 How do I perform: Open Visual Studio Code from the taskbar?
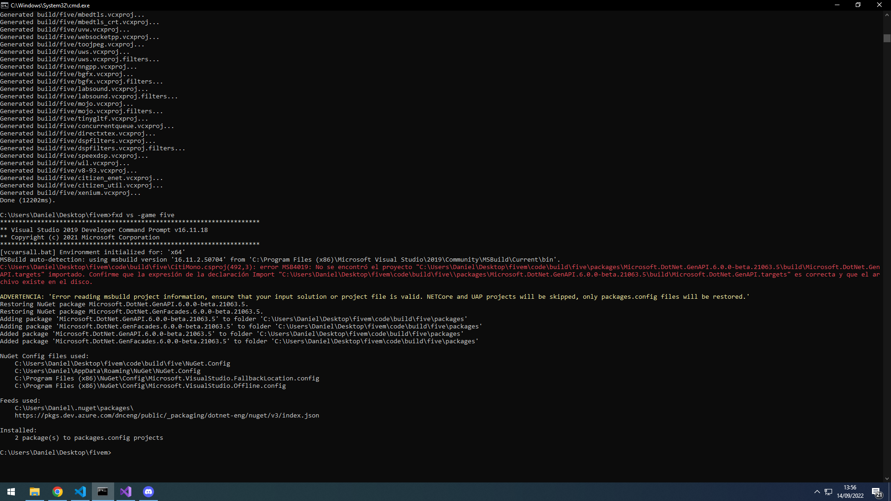pos(80,492)
